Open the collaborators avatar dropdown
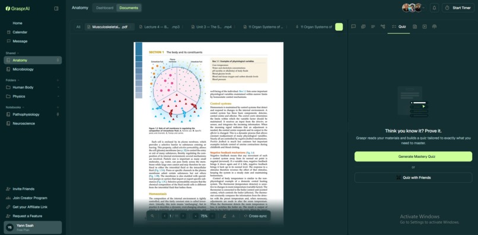The width and height of the screenshot is (478, 235). (423, 8)
